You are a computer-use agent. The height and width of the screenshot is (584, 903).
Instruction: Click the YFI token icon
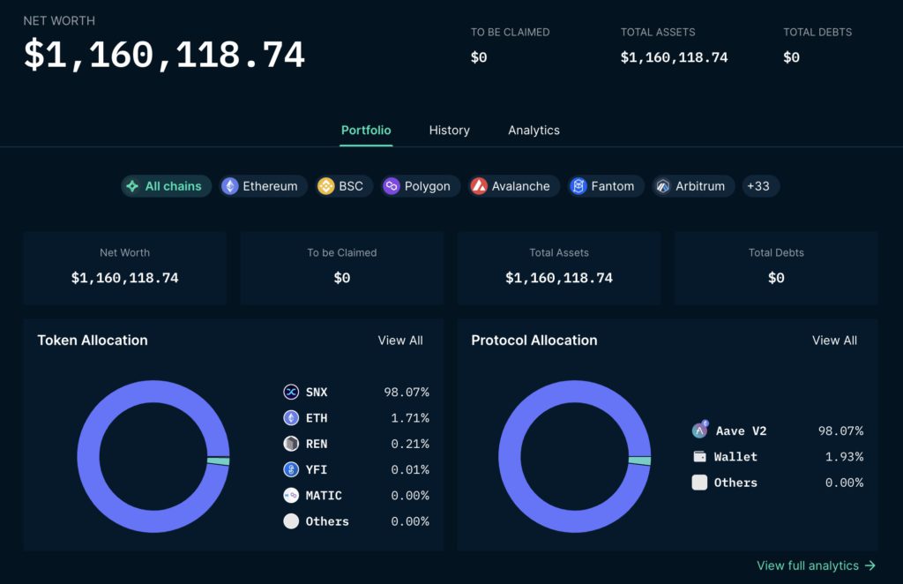tap(291, 469)
